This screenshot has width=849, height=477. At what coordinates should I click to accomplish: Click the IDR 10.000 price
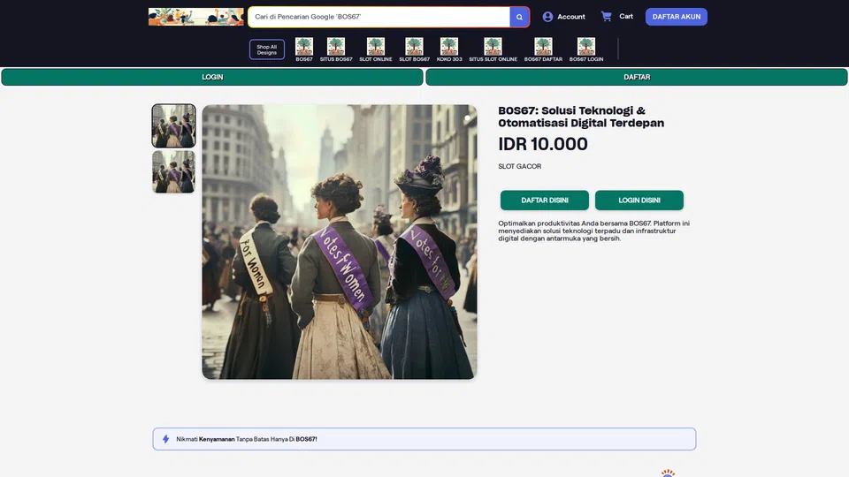click(542, 144)
